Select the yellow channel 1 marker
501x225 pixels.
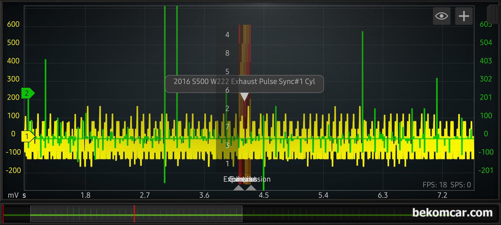(28, 137)
